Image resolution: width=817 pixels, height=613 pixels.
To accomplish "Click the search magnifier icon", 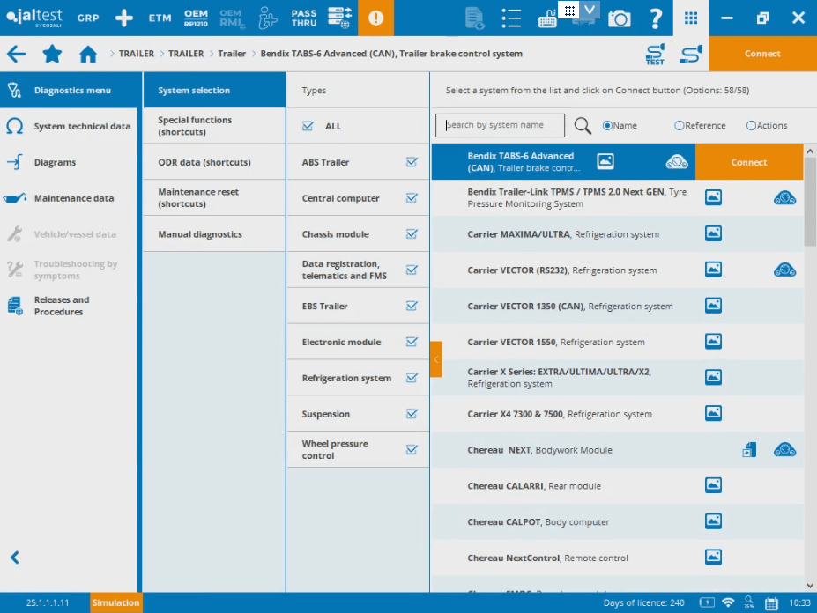I will pos(583,126).
